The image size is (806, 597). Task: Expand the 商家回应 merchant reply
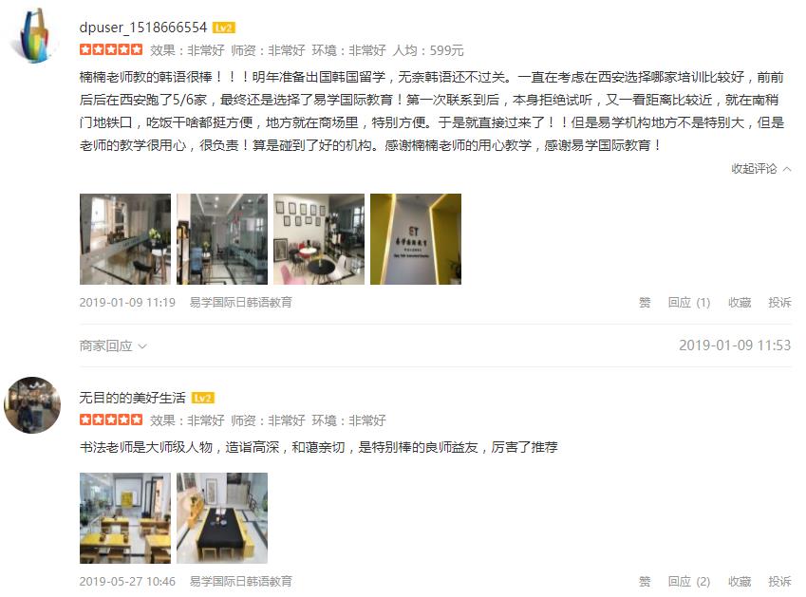pos(113,345)
